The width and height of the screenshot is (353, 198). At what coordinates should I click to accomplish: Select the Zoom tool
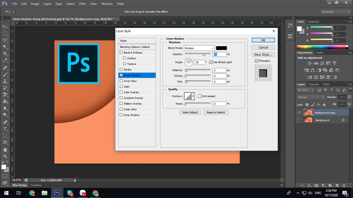pyautogui.click(x=5, y=156)
